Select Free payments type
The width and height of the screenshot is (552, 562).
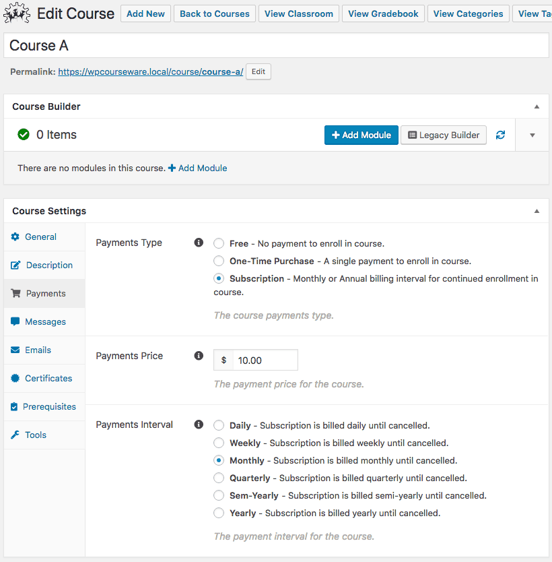click(x=219, y=243)
